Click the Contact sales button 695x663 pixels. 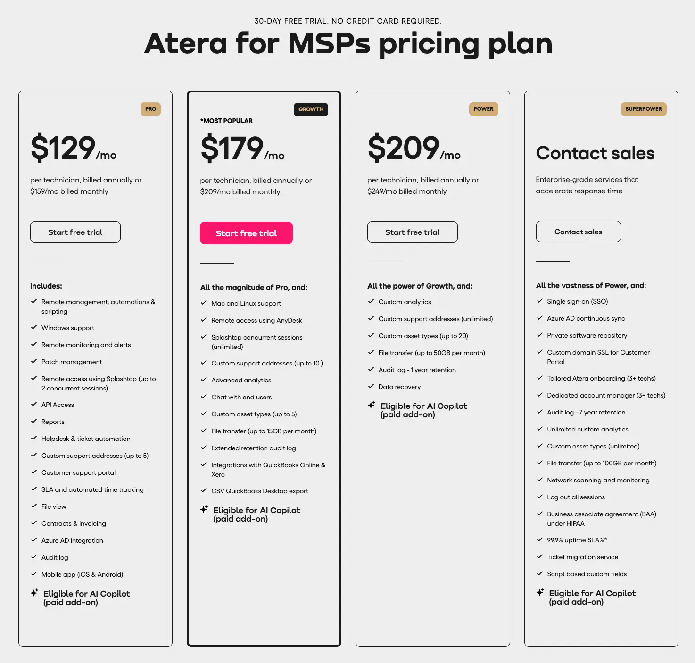coord(578,232)
